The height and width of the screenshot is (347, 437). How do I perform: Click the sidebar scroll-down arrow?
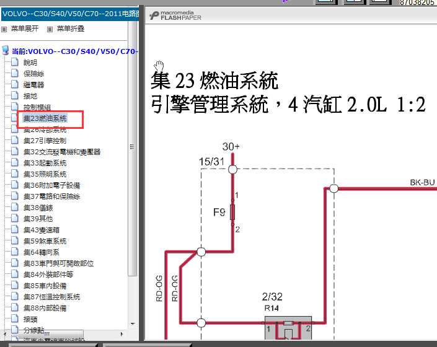133,324
